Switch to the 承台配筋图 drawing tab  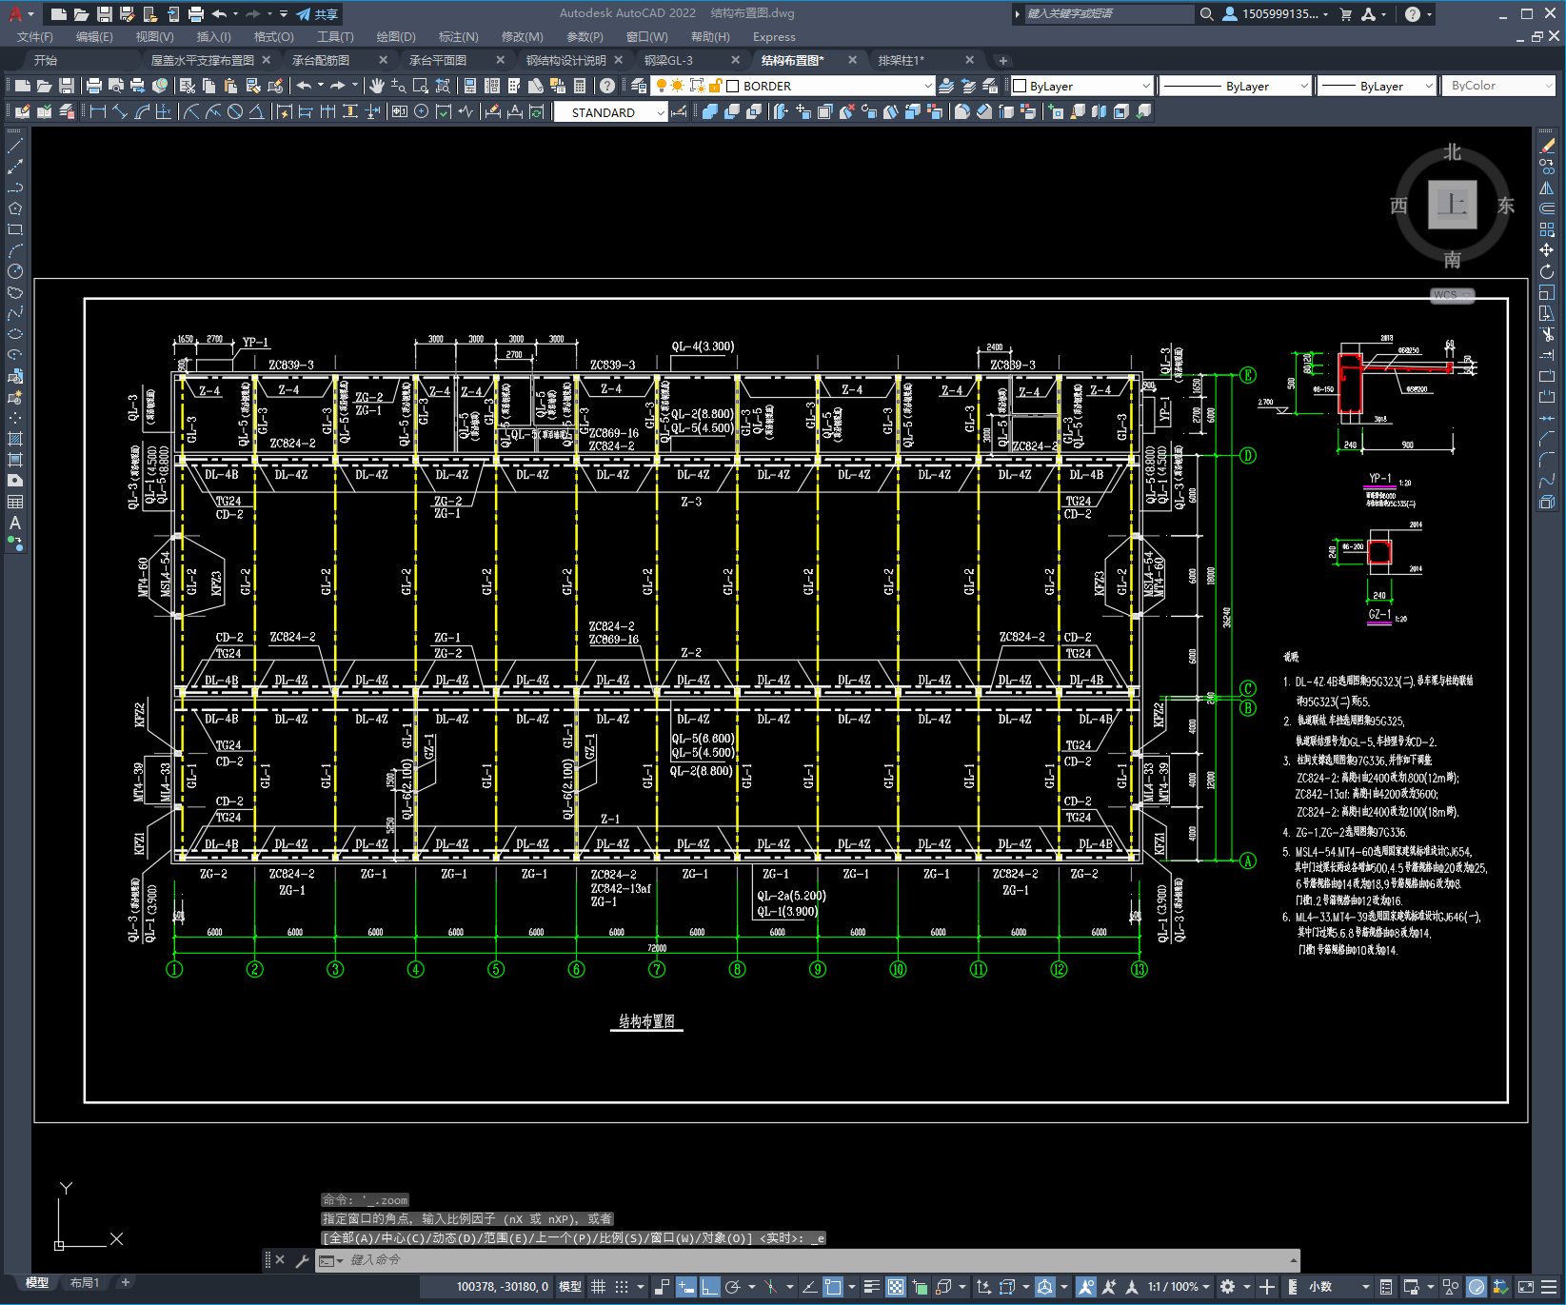[x=321, y=60]
